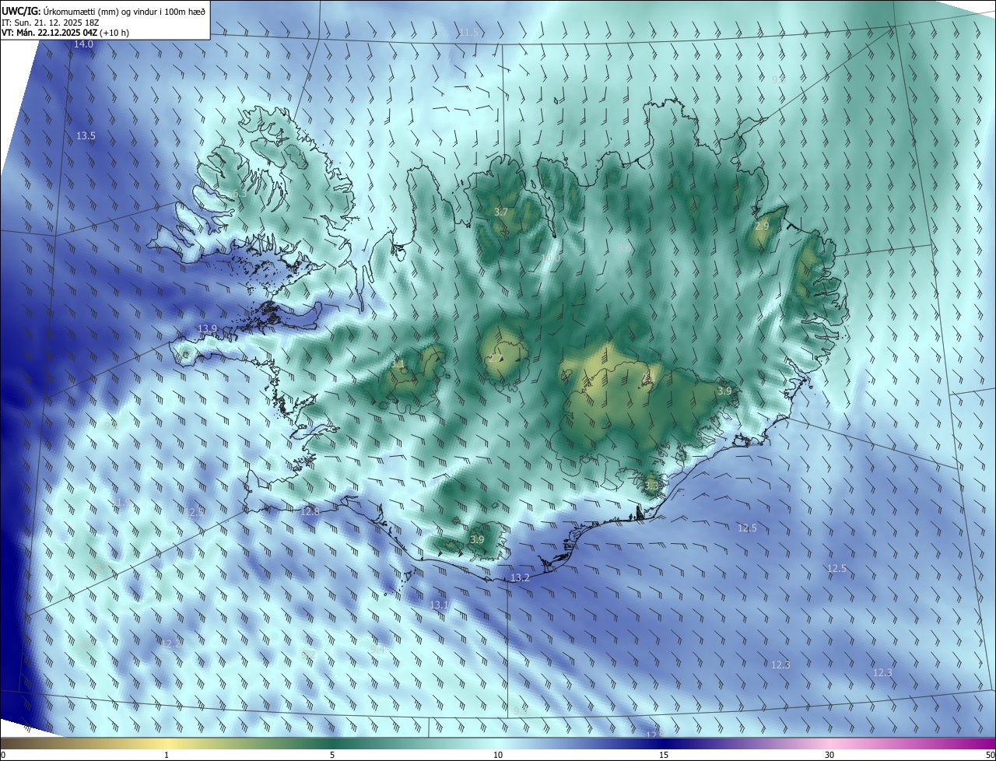Click the '15' tick on the color scale
This screenshot has height=761, width=996.
[x=664, y=755]
